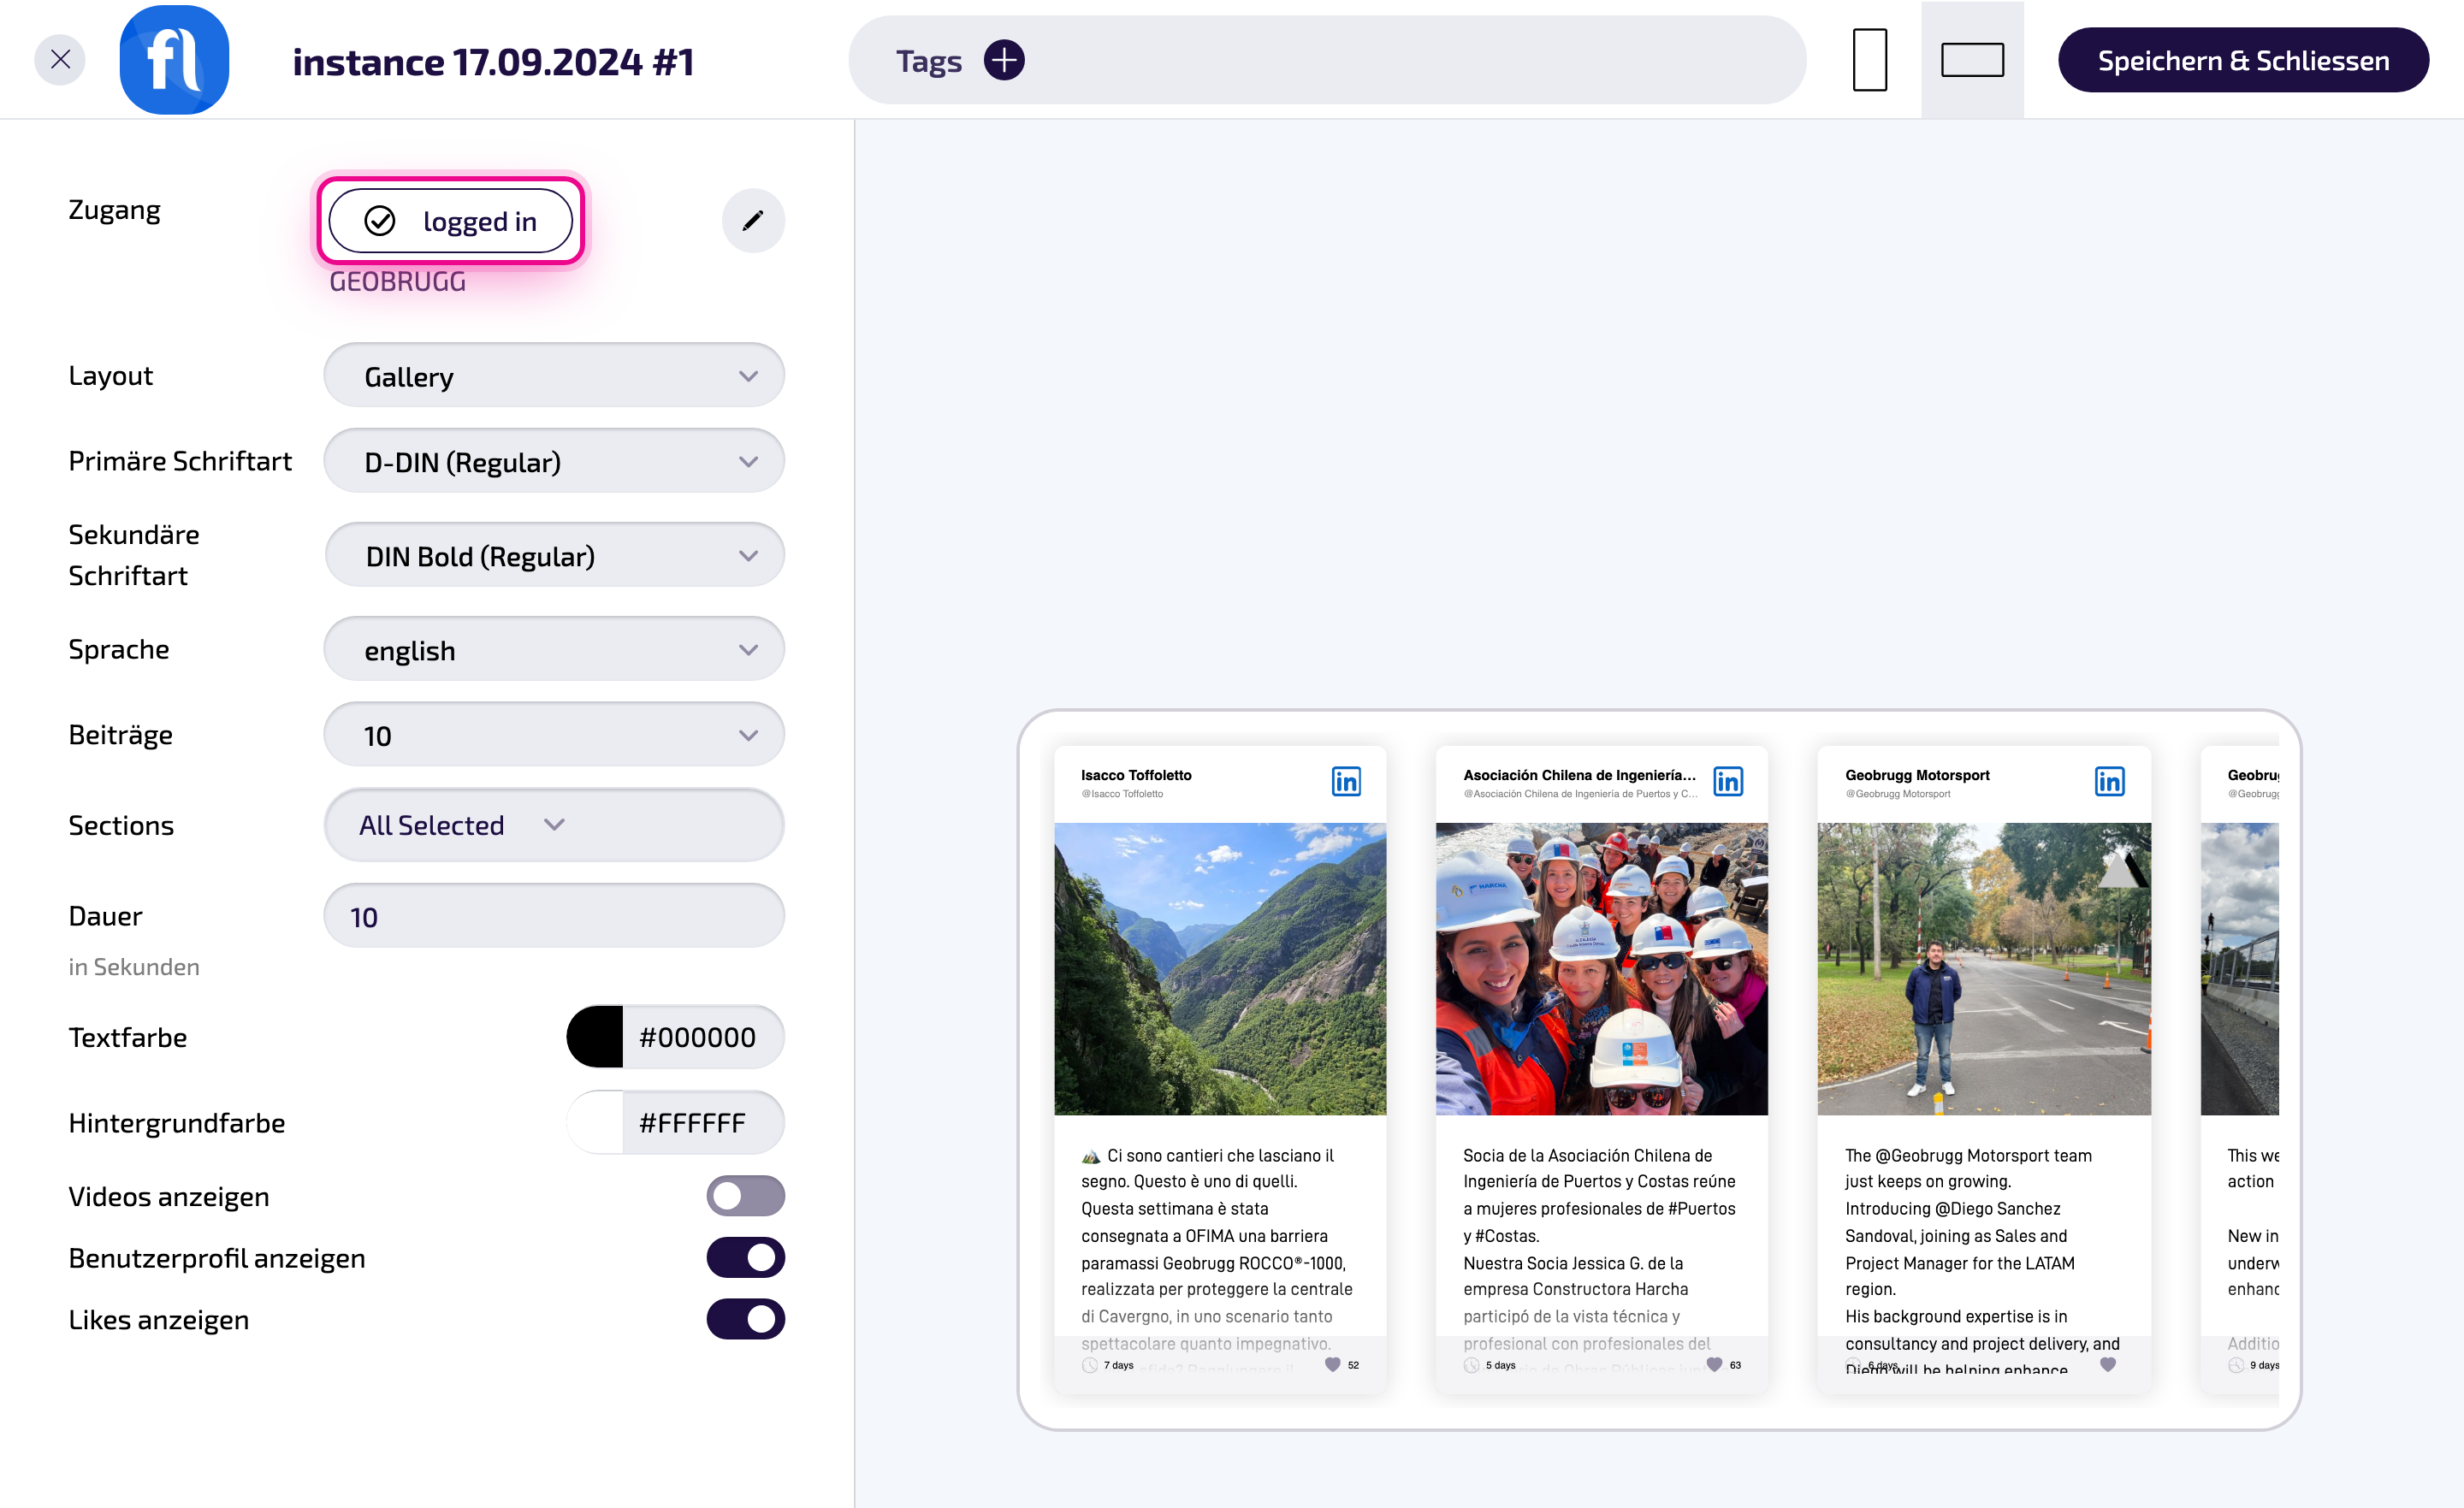Click heart icon on Asociación Chilena post

click(1714, 1364)
